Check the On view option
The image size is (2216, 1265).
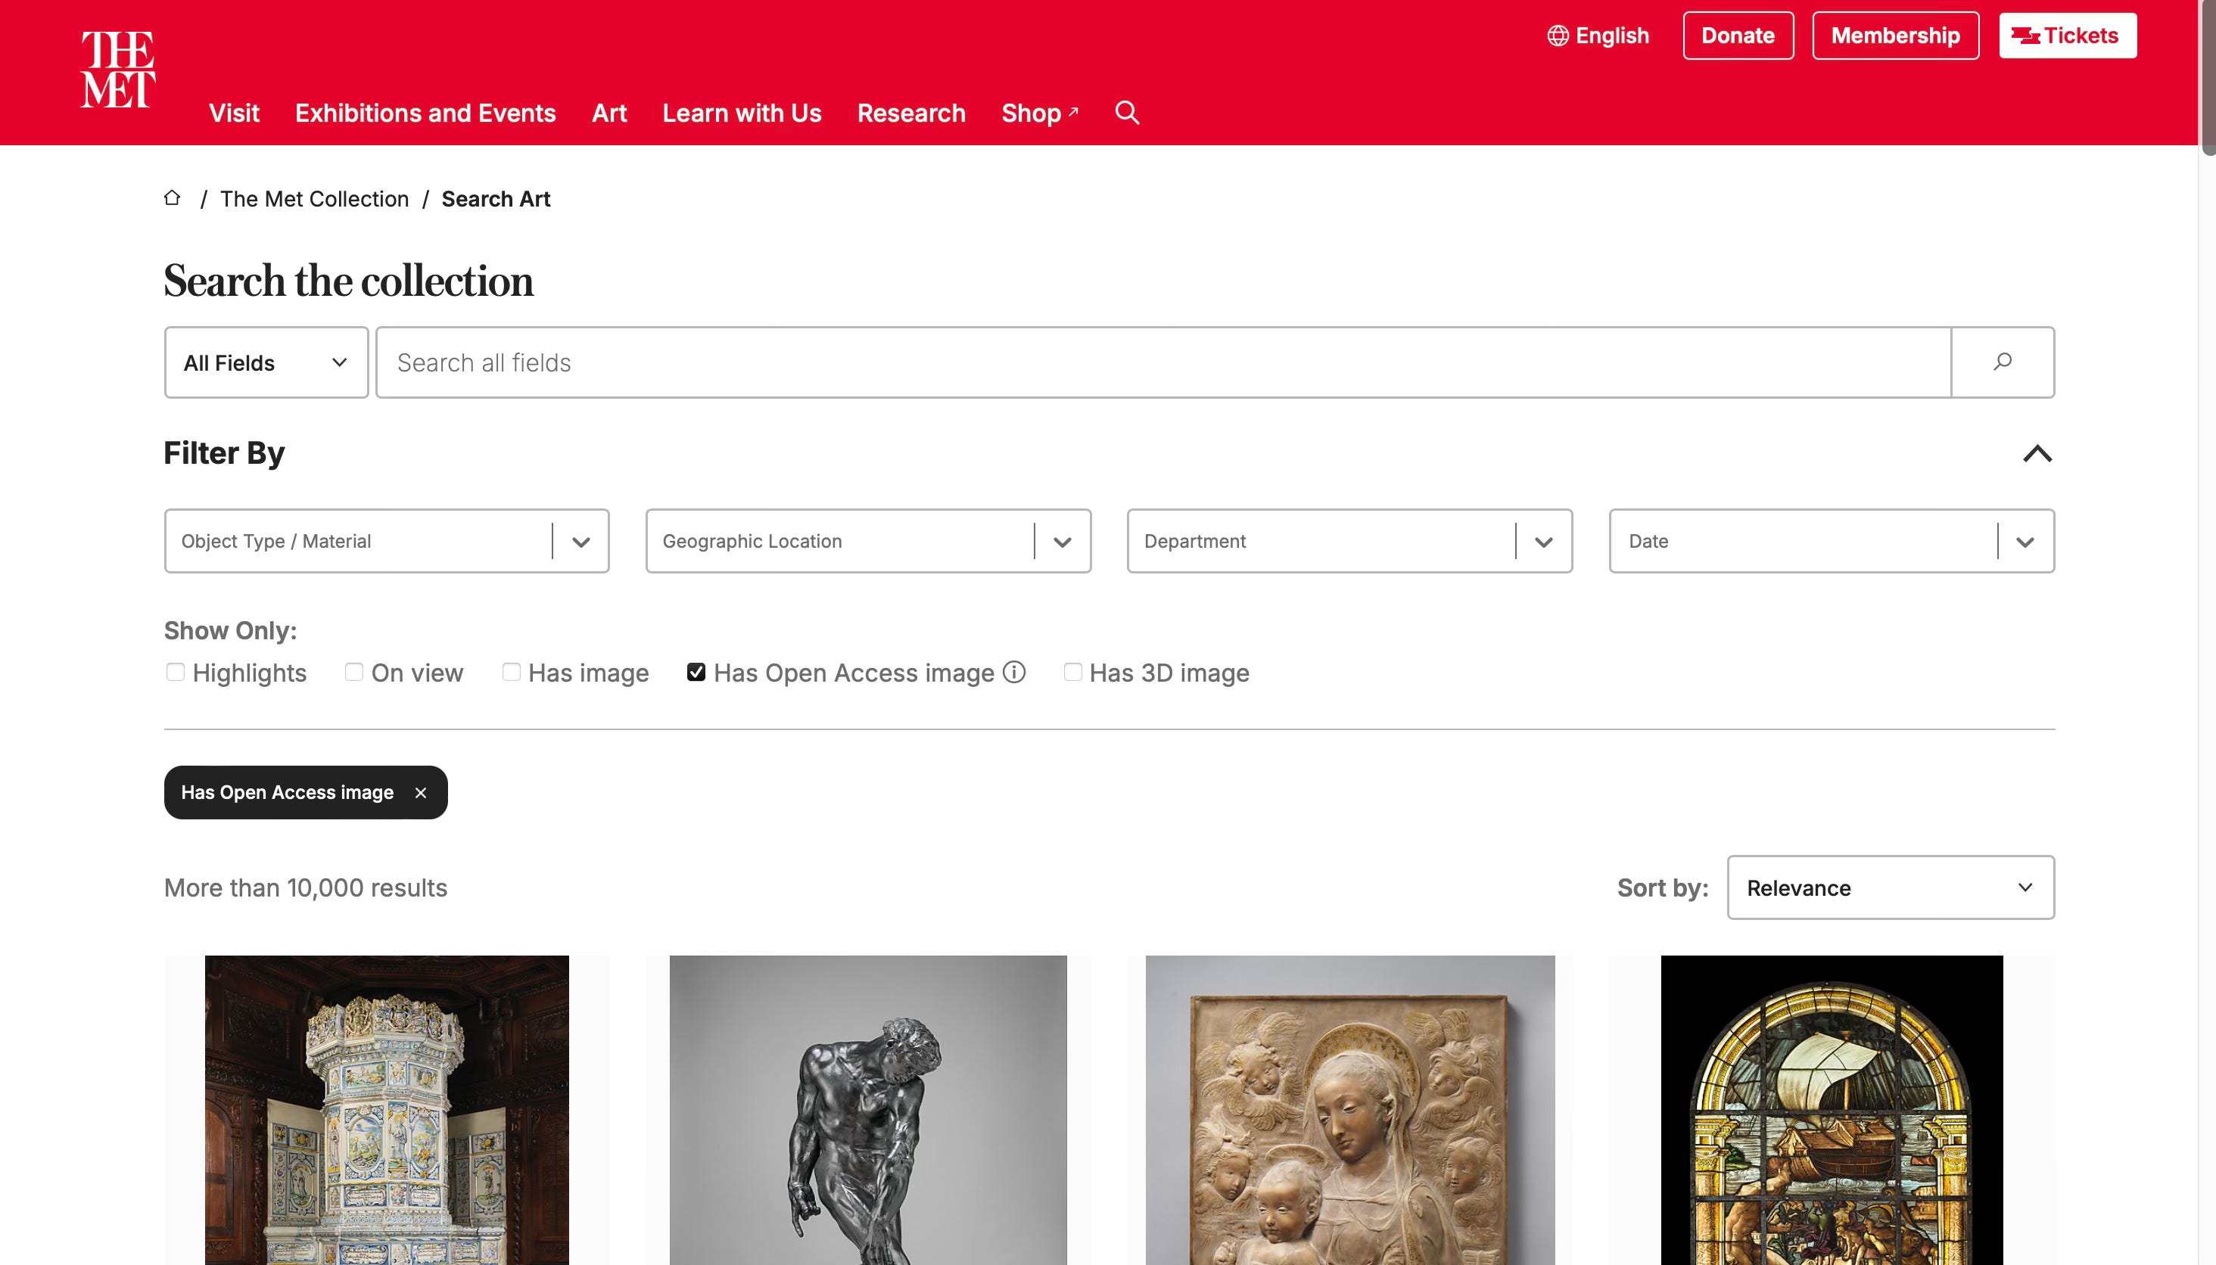point(353,672)
